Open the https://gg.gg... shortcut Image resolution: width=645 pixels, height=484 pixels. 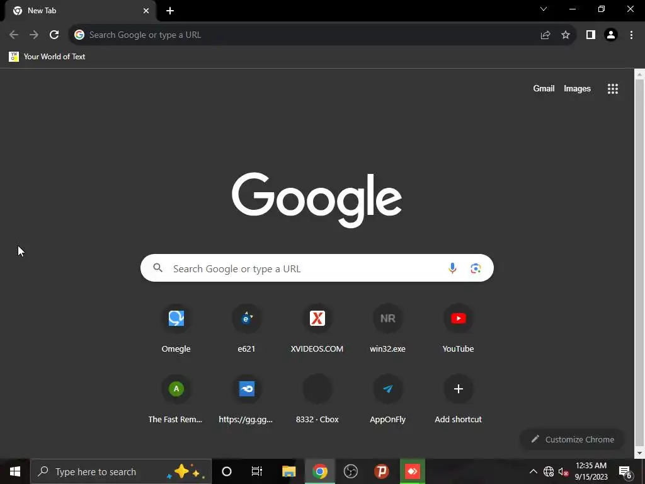(246, 399)
